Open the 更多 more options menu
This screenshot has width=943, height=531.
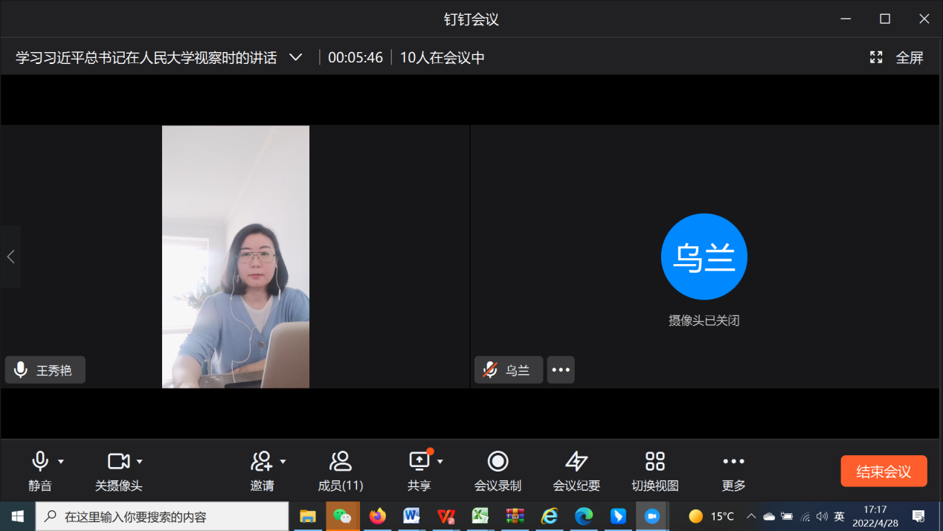pos(733,462)
